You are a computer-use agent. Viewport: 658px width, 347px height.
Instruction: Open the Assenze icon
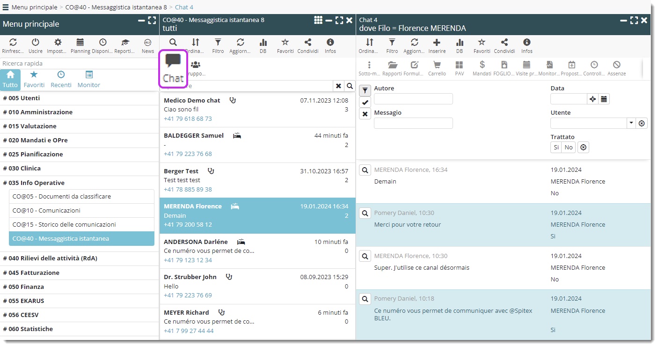click(x=616, y=68)
